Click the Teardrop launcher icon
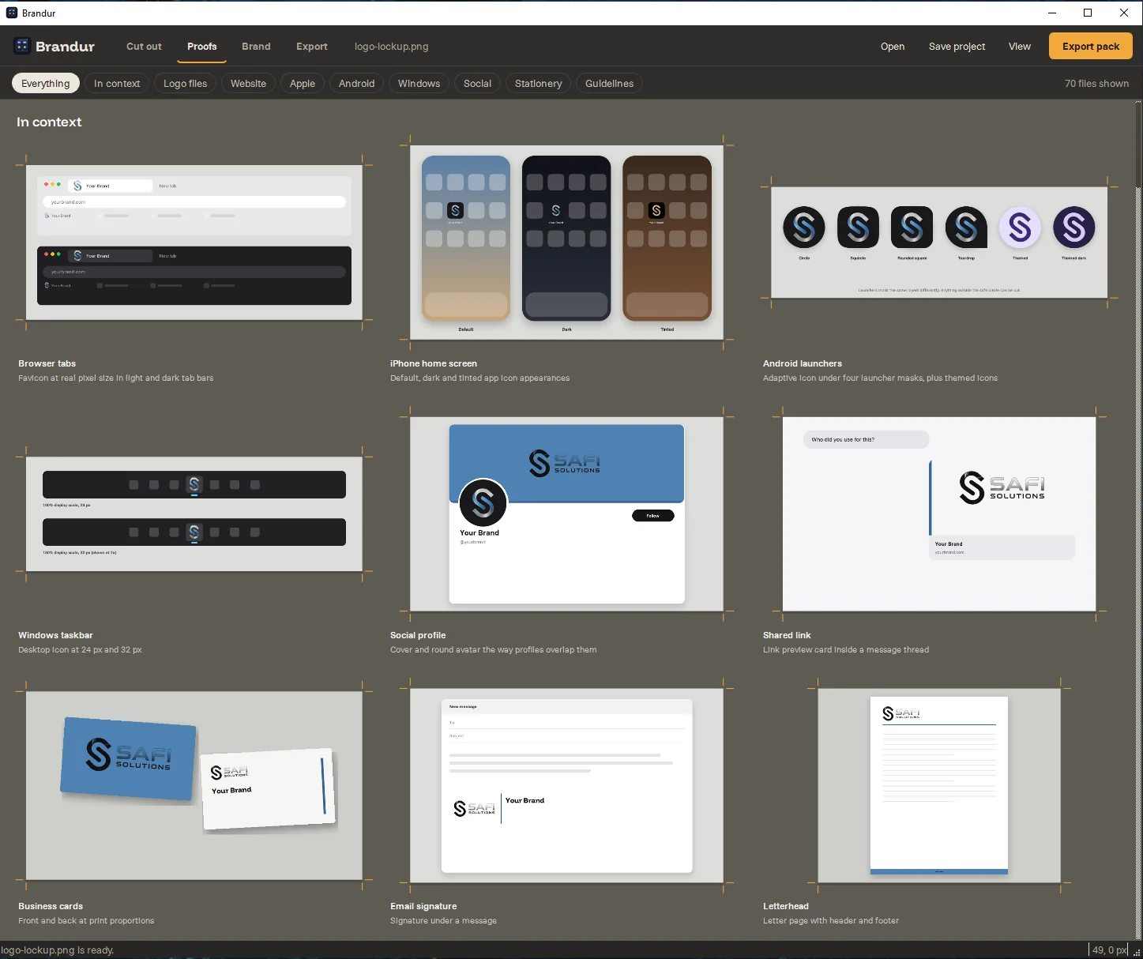The height and width of the screenshot is (959, 1143). click(966, 228)
